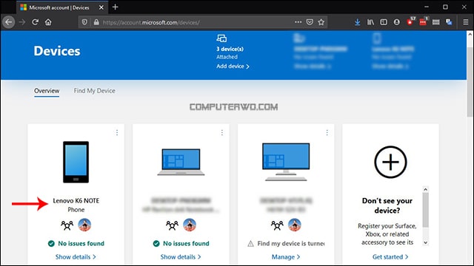Open more options on the laptop device card
Viewport: 474px width, 266px height.
(x=222, y=133)
